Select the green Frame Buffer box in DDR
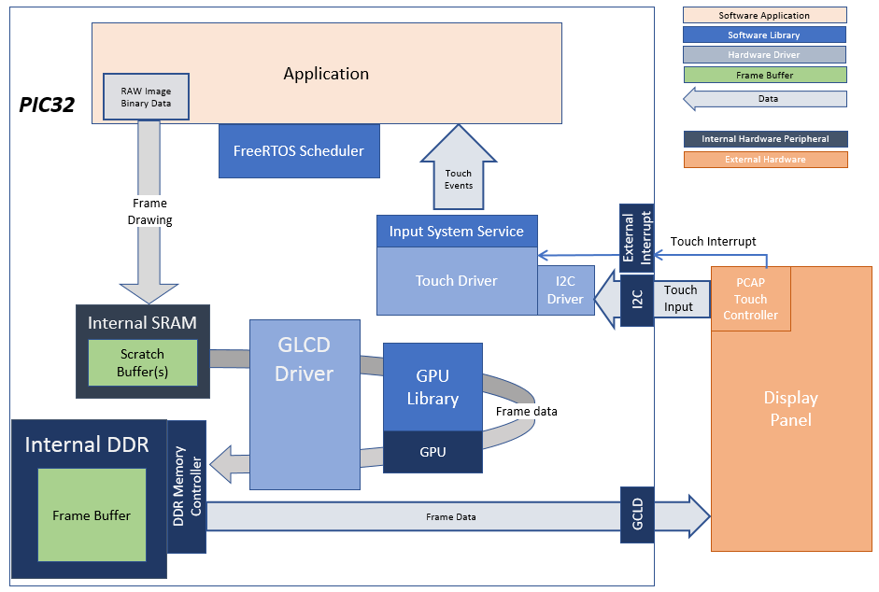 tap(92, 515)
